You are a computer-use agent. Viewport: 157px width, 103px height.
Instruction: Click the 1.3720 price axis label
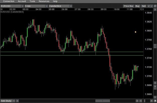(148, 67)
